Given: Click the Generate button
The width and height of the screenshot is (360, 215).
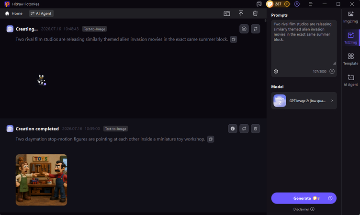Looking at the screenshot, I should coord(304,198).
